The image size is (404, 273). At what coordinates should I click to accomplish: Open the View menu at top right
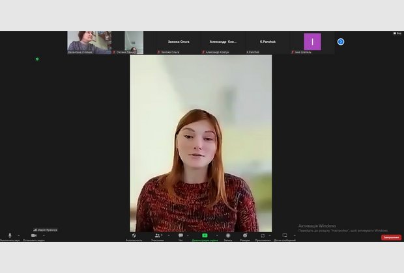click(x=397, y=33)
